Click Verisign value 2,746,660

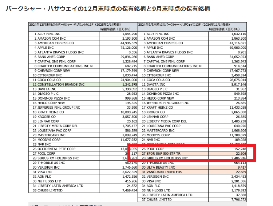click(130, 167)
